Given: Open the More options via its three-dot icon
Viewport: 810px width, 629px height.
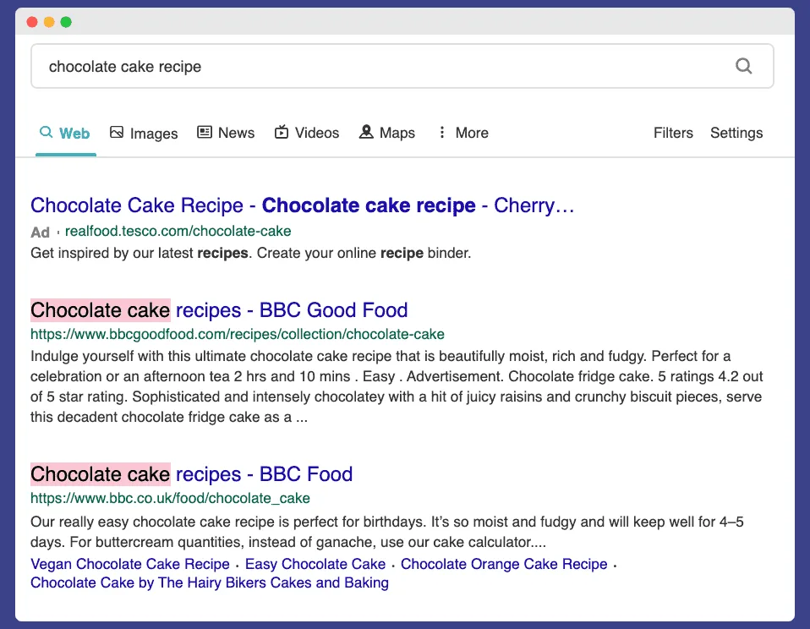Looking at the screenshot, I should 442,132.
